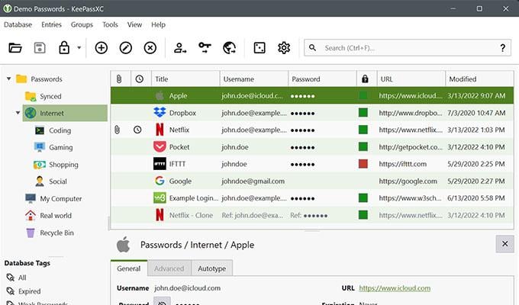Collapse the Internet group arrow

click(x=18, y=113)
